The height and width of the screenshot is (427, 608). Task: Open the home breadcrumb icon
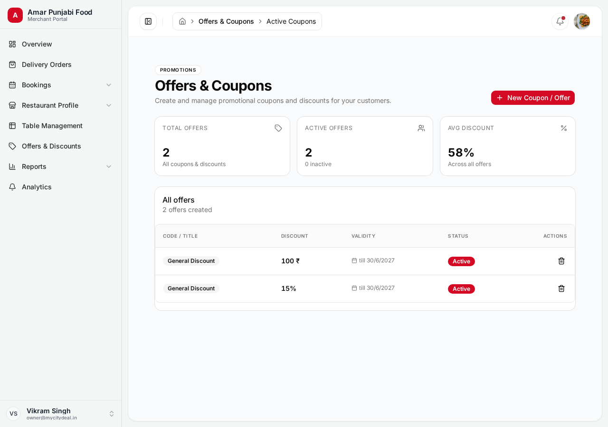click(x=182, y=21)
